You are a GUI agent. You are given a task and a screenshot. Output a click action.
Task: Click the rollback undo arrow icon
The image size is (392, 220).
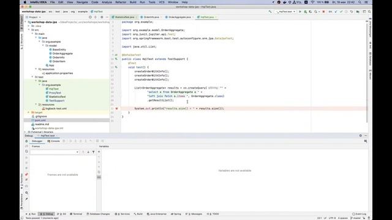(352, 12)
